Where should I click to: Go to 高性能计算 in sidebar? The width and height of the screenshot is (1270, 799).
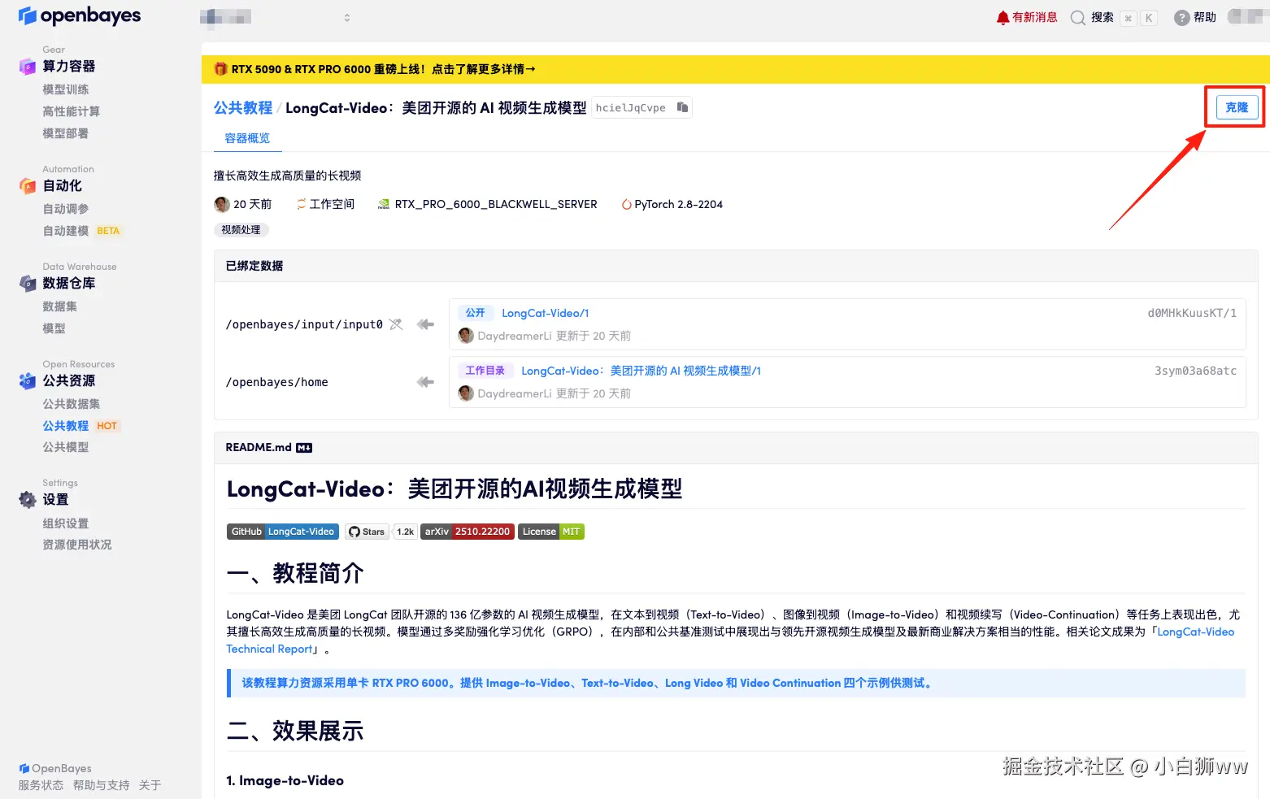click(x=72, y=111)
